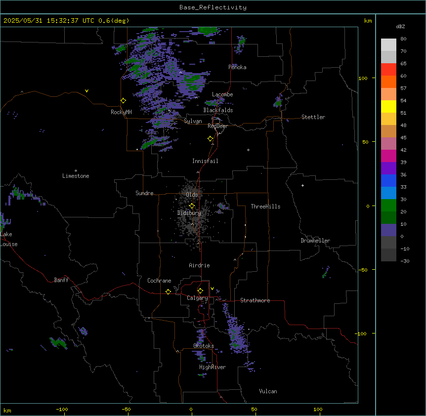Select the lightest gray 70-80 dBZ legend swatch
Viewport: 426px width, 416px height.
click(x=388, y=45)
